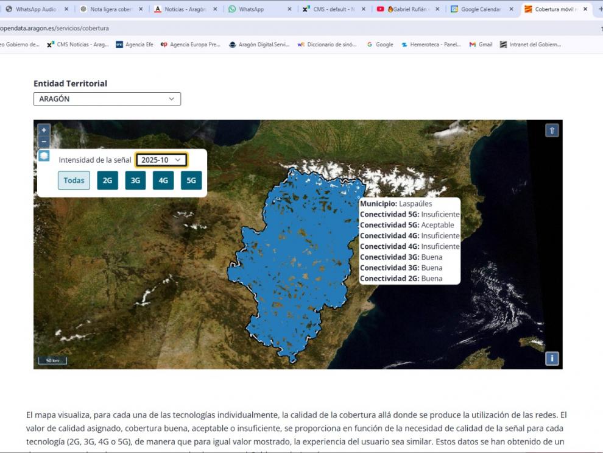The width and height of the screenshot is (603, 453).
Task: Show all technologies with Todas filter
Action: click(74, 180)
